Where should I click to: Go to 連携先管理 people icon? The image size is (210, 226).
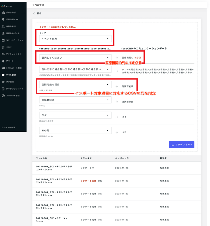(3, 27)
